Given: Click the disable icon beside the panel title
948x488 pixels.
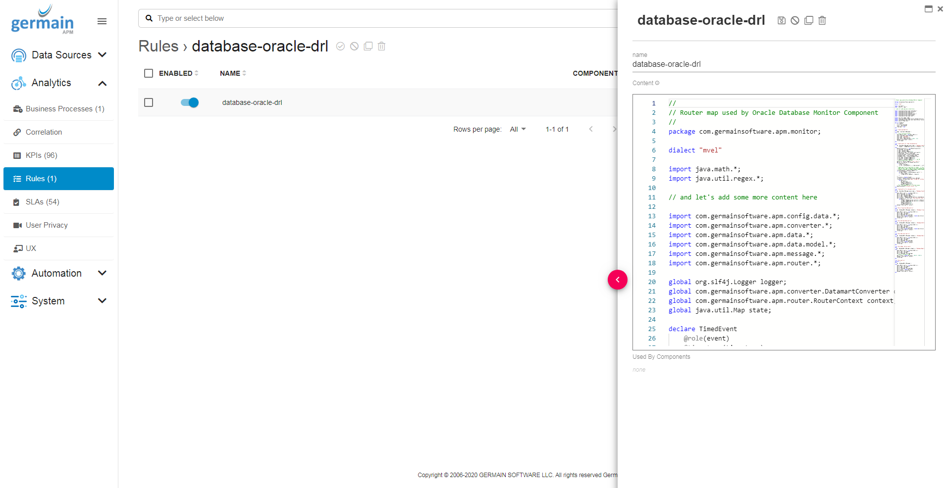Looking at the screenshot, I should tap(795, 20).
